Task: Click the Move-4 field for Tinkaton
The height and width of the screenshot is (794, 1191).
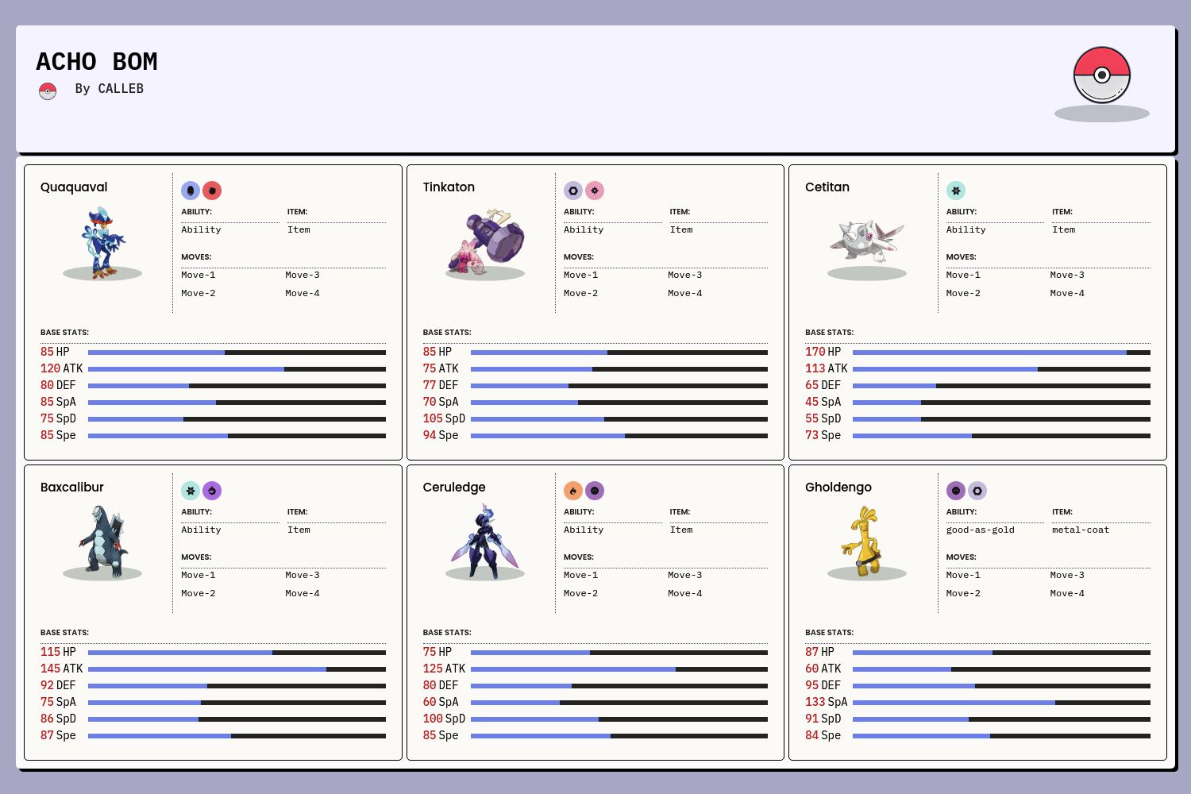Action: 684,293
